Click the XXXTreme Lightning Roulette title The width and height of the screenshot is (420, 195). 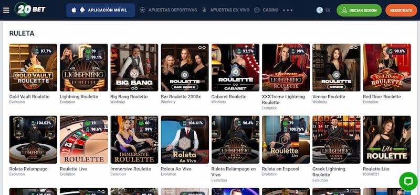click(283, 99)
